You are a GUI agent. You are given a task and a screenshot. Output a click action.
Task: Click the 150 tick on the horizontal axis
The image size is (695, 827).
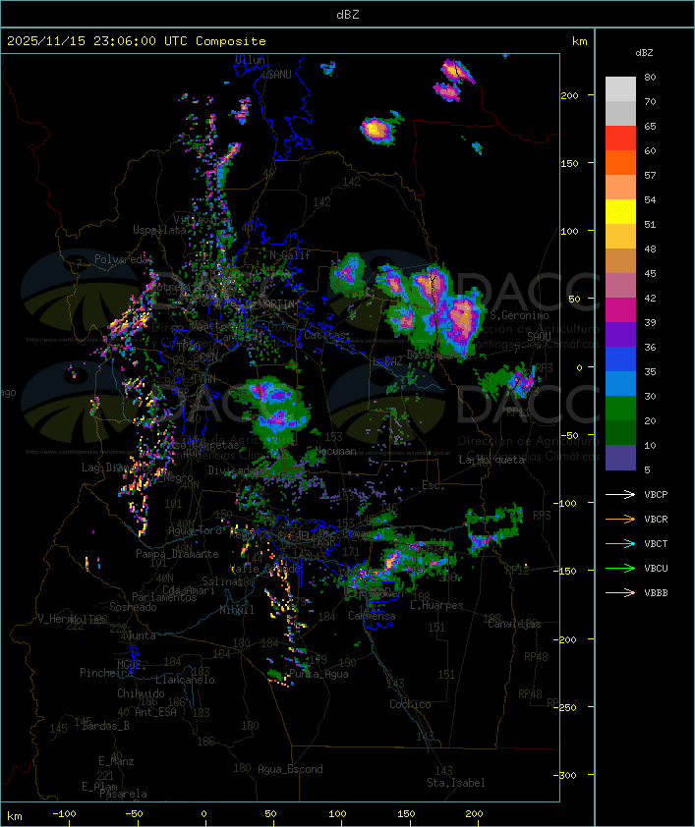pos(406,814)
